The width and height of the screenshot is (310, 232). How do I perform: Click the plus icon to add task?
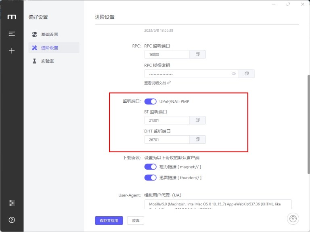[12, 51]
